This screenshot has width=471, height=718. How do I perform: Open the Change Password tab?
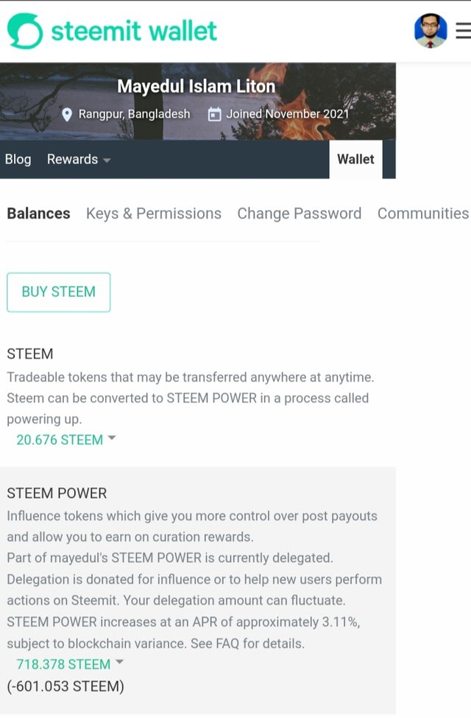coord(299,214)
